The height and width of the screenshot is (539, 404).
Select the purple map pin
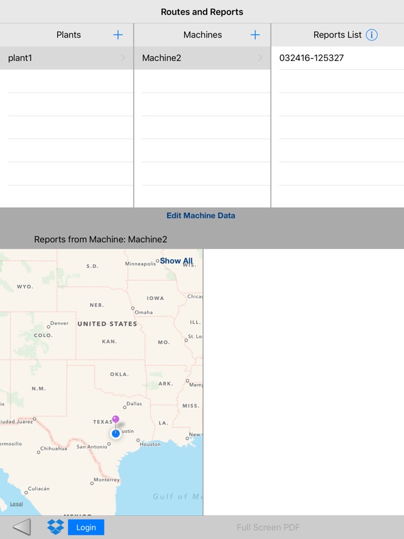coord(116,419)
